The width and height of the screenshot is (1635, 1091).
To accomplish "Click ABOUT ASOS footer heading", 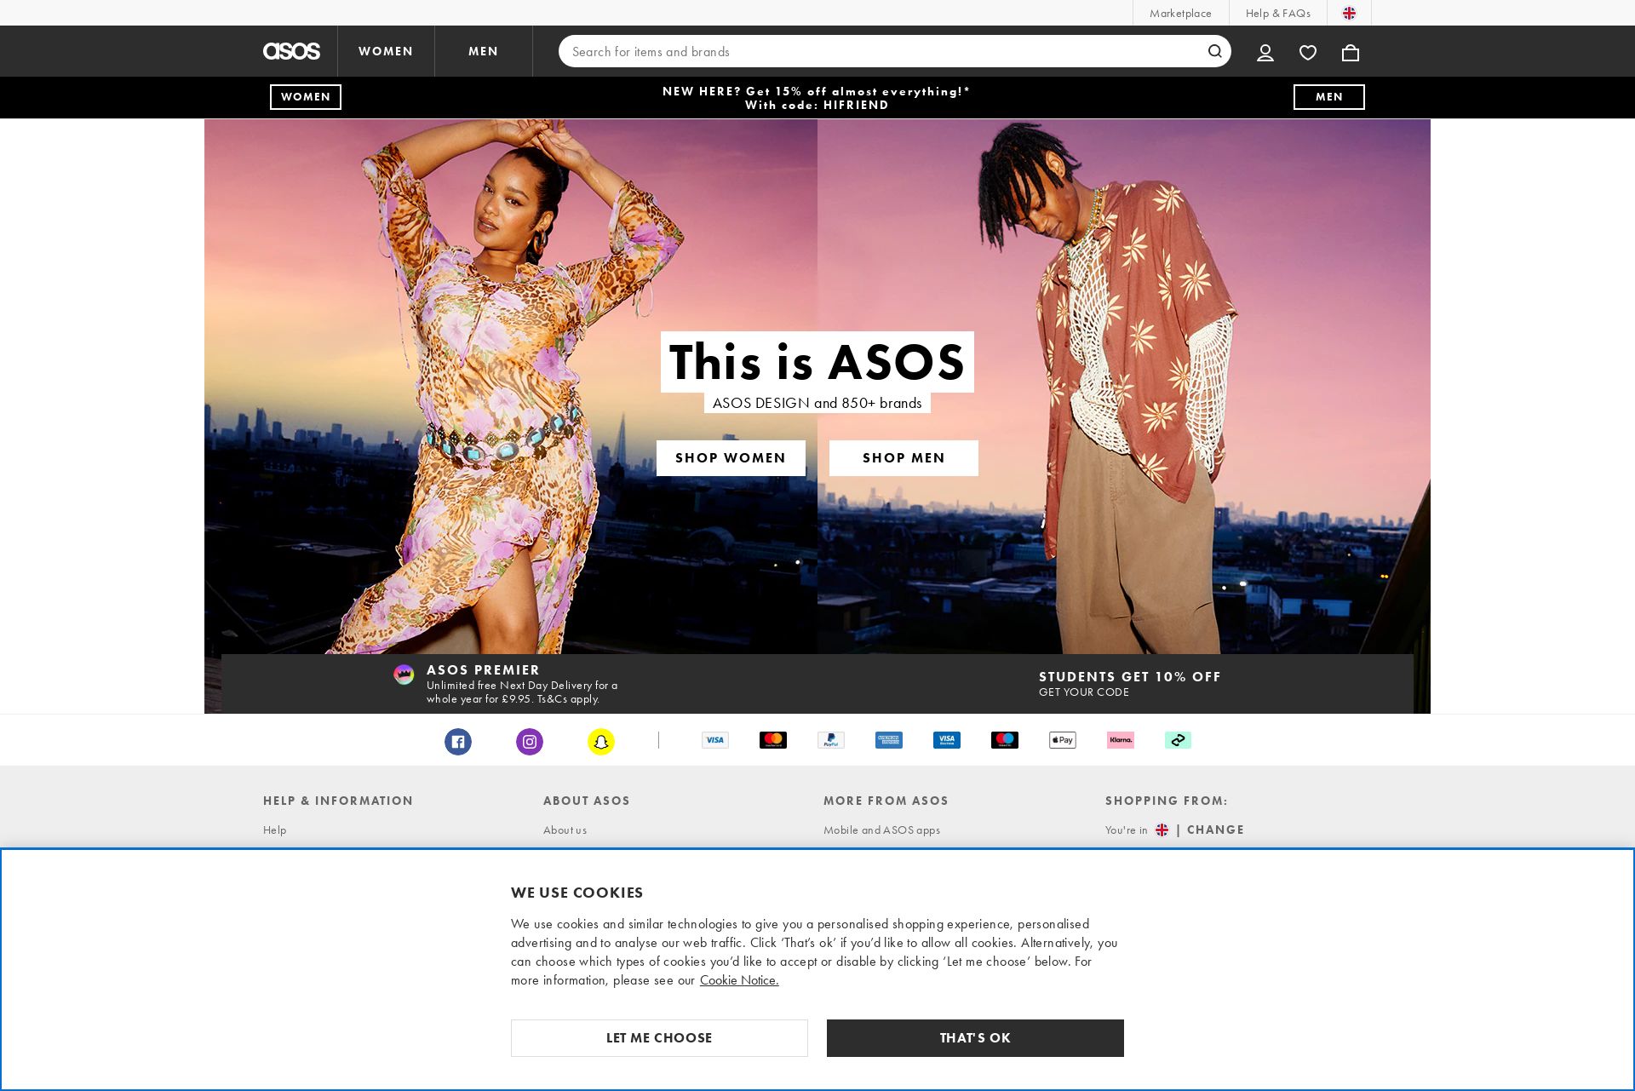I will click(x=587, y=801).
